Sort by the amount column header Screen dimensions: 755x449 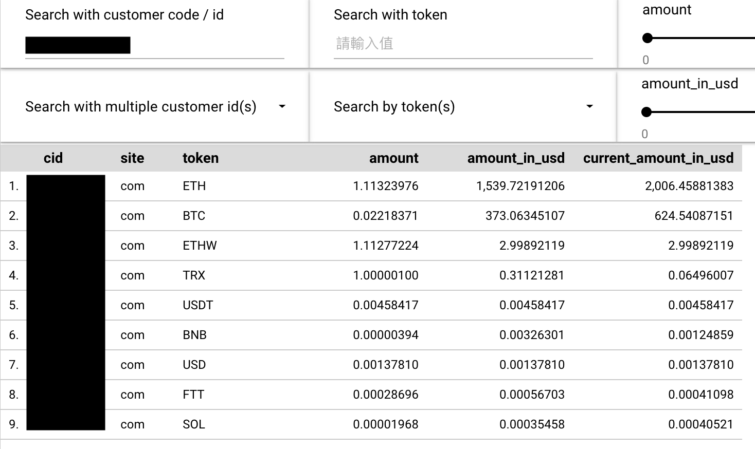tap(393, 158)
